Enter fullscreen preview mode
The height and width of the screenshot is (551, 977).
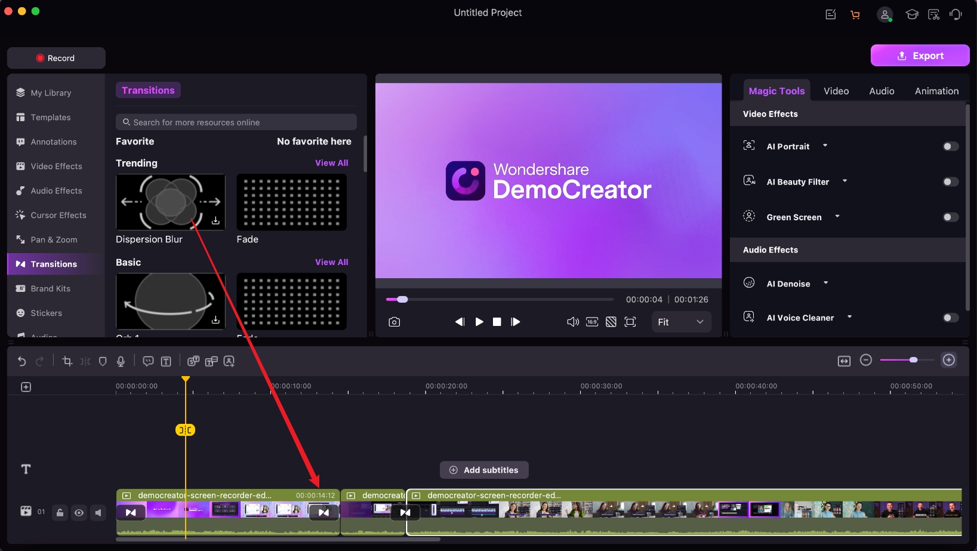(630, 322)
